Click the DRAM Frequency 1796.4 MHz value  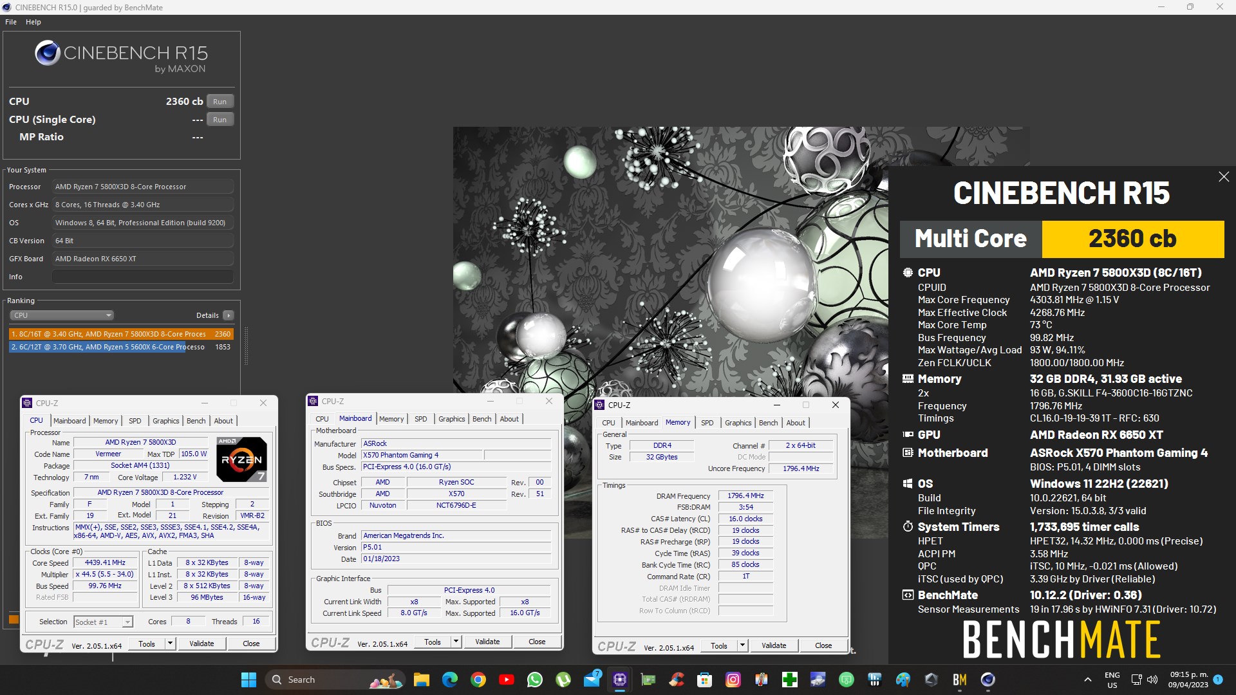click(745, 496)
